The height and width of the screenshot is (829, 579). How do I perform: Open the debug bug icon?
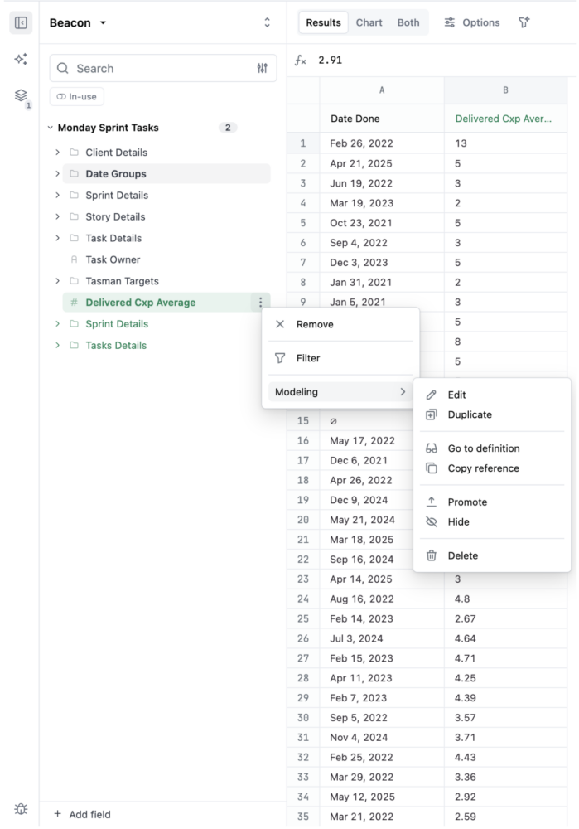21,808
